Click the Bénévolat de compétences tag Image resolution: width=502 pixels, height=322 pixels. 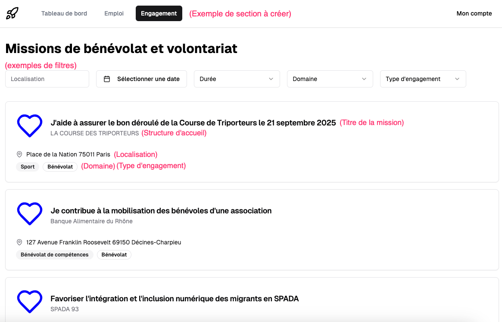54,255
